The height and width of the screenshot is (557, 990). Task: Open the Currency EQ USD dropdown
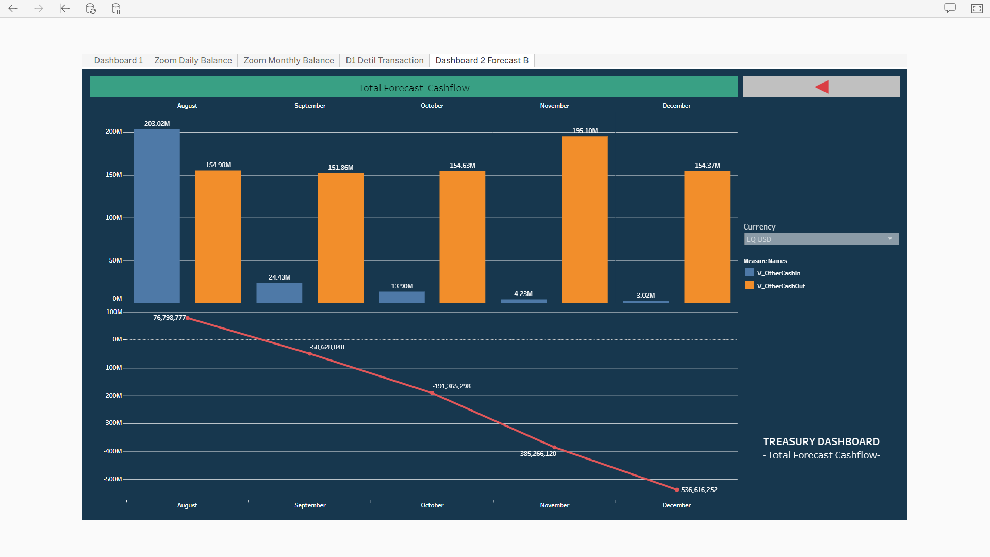pyautogui.click(x=816, y=239)
